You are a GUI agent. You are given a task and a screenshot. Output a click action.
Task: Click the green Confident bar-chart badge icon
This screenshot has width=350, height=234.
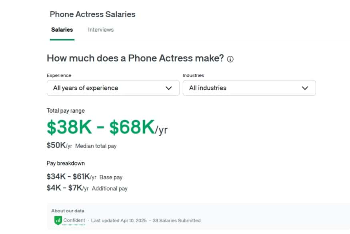pos(58,220)
